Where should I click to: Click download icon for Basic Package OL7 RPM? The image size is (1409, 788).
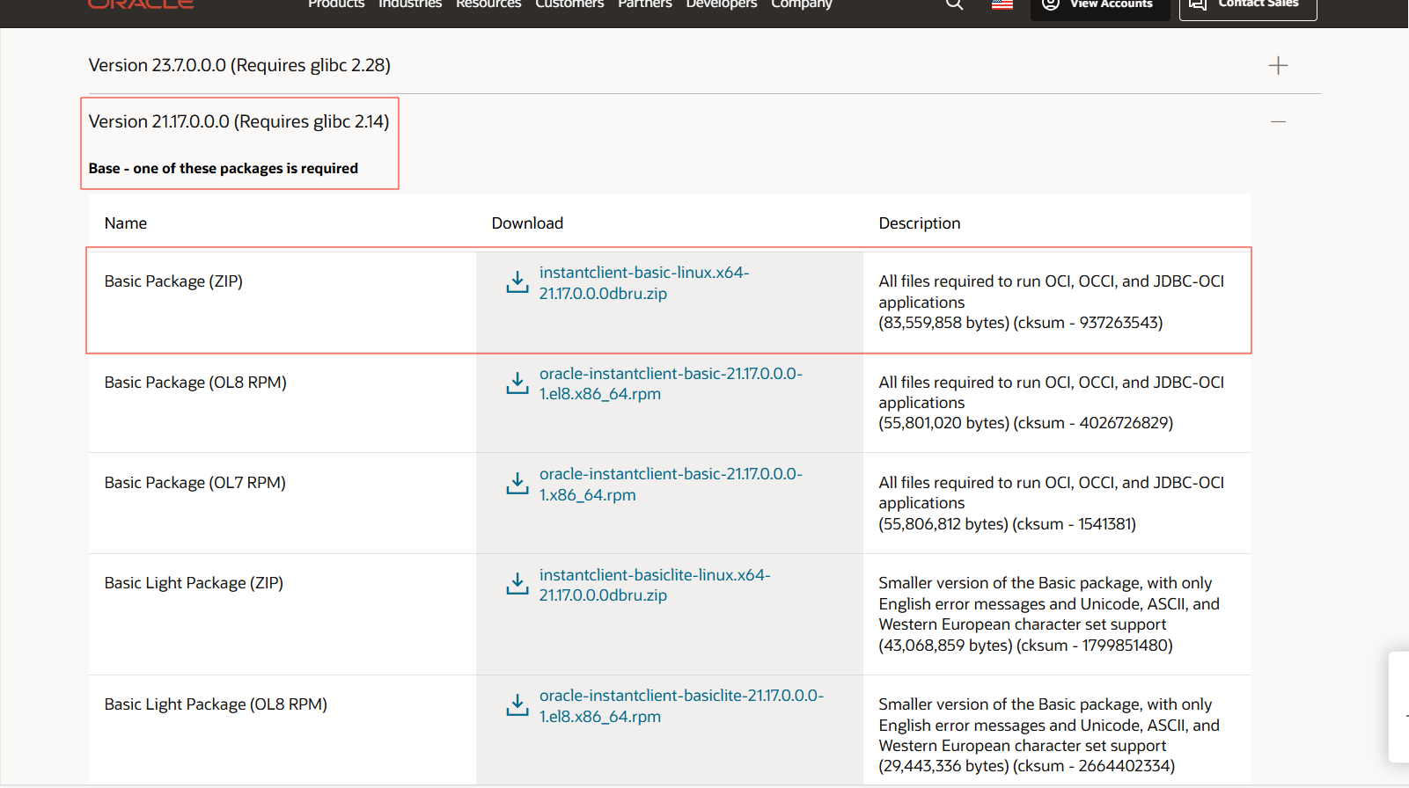[517, 484]
